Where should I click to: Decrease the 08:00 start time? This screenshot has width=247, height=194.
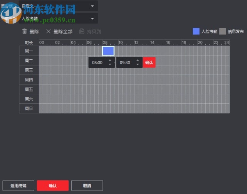click(x=110, y=64)
